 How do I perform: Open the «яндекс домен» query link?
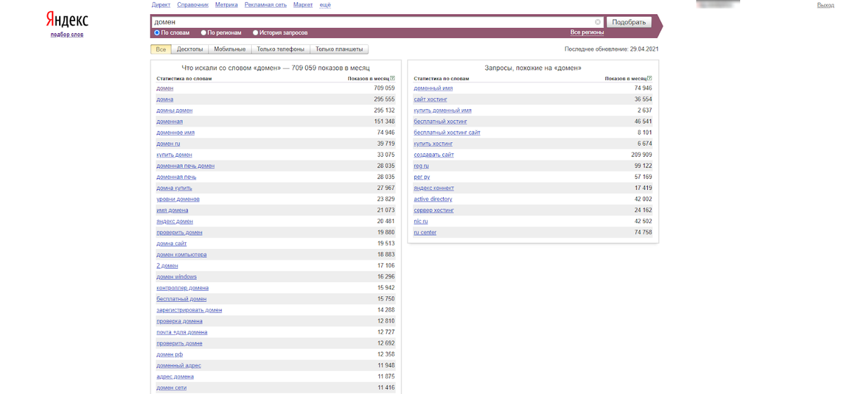[x=174, y=221]
